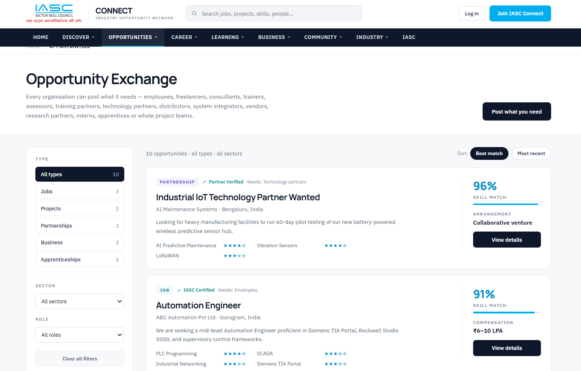Image resolution: width=581 pixels, height=371 pixels.
Task: Click LoRaWAN star rating
Action: (235, 256)
